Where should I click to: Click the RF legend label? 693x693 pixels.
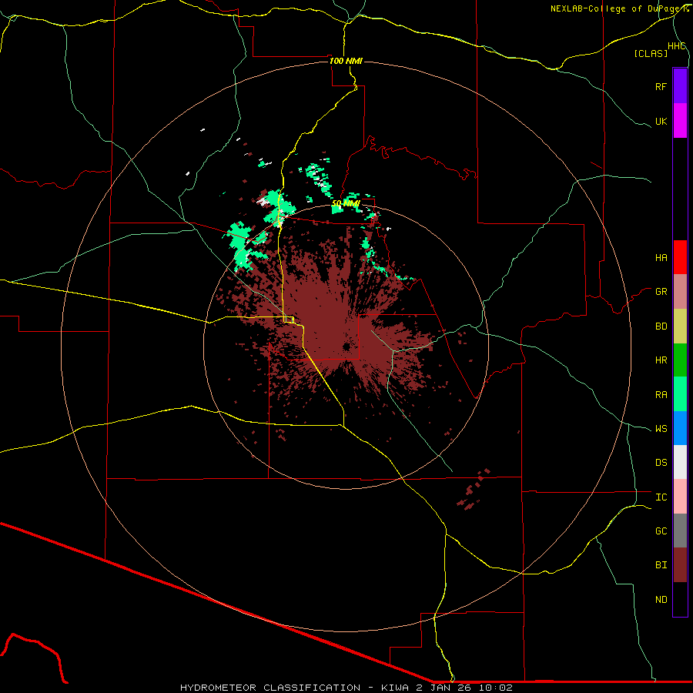[x=661, y=86]
